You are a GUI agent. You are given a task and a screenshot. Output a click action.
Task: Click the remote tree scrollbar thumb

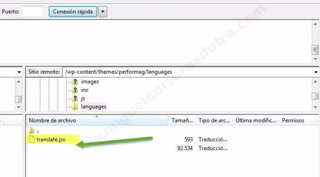click(x=315, y=96)
